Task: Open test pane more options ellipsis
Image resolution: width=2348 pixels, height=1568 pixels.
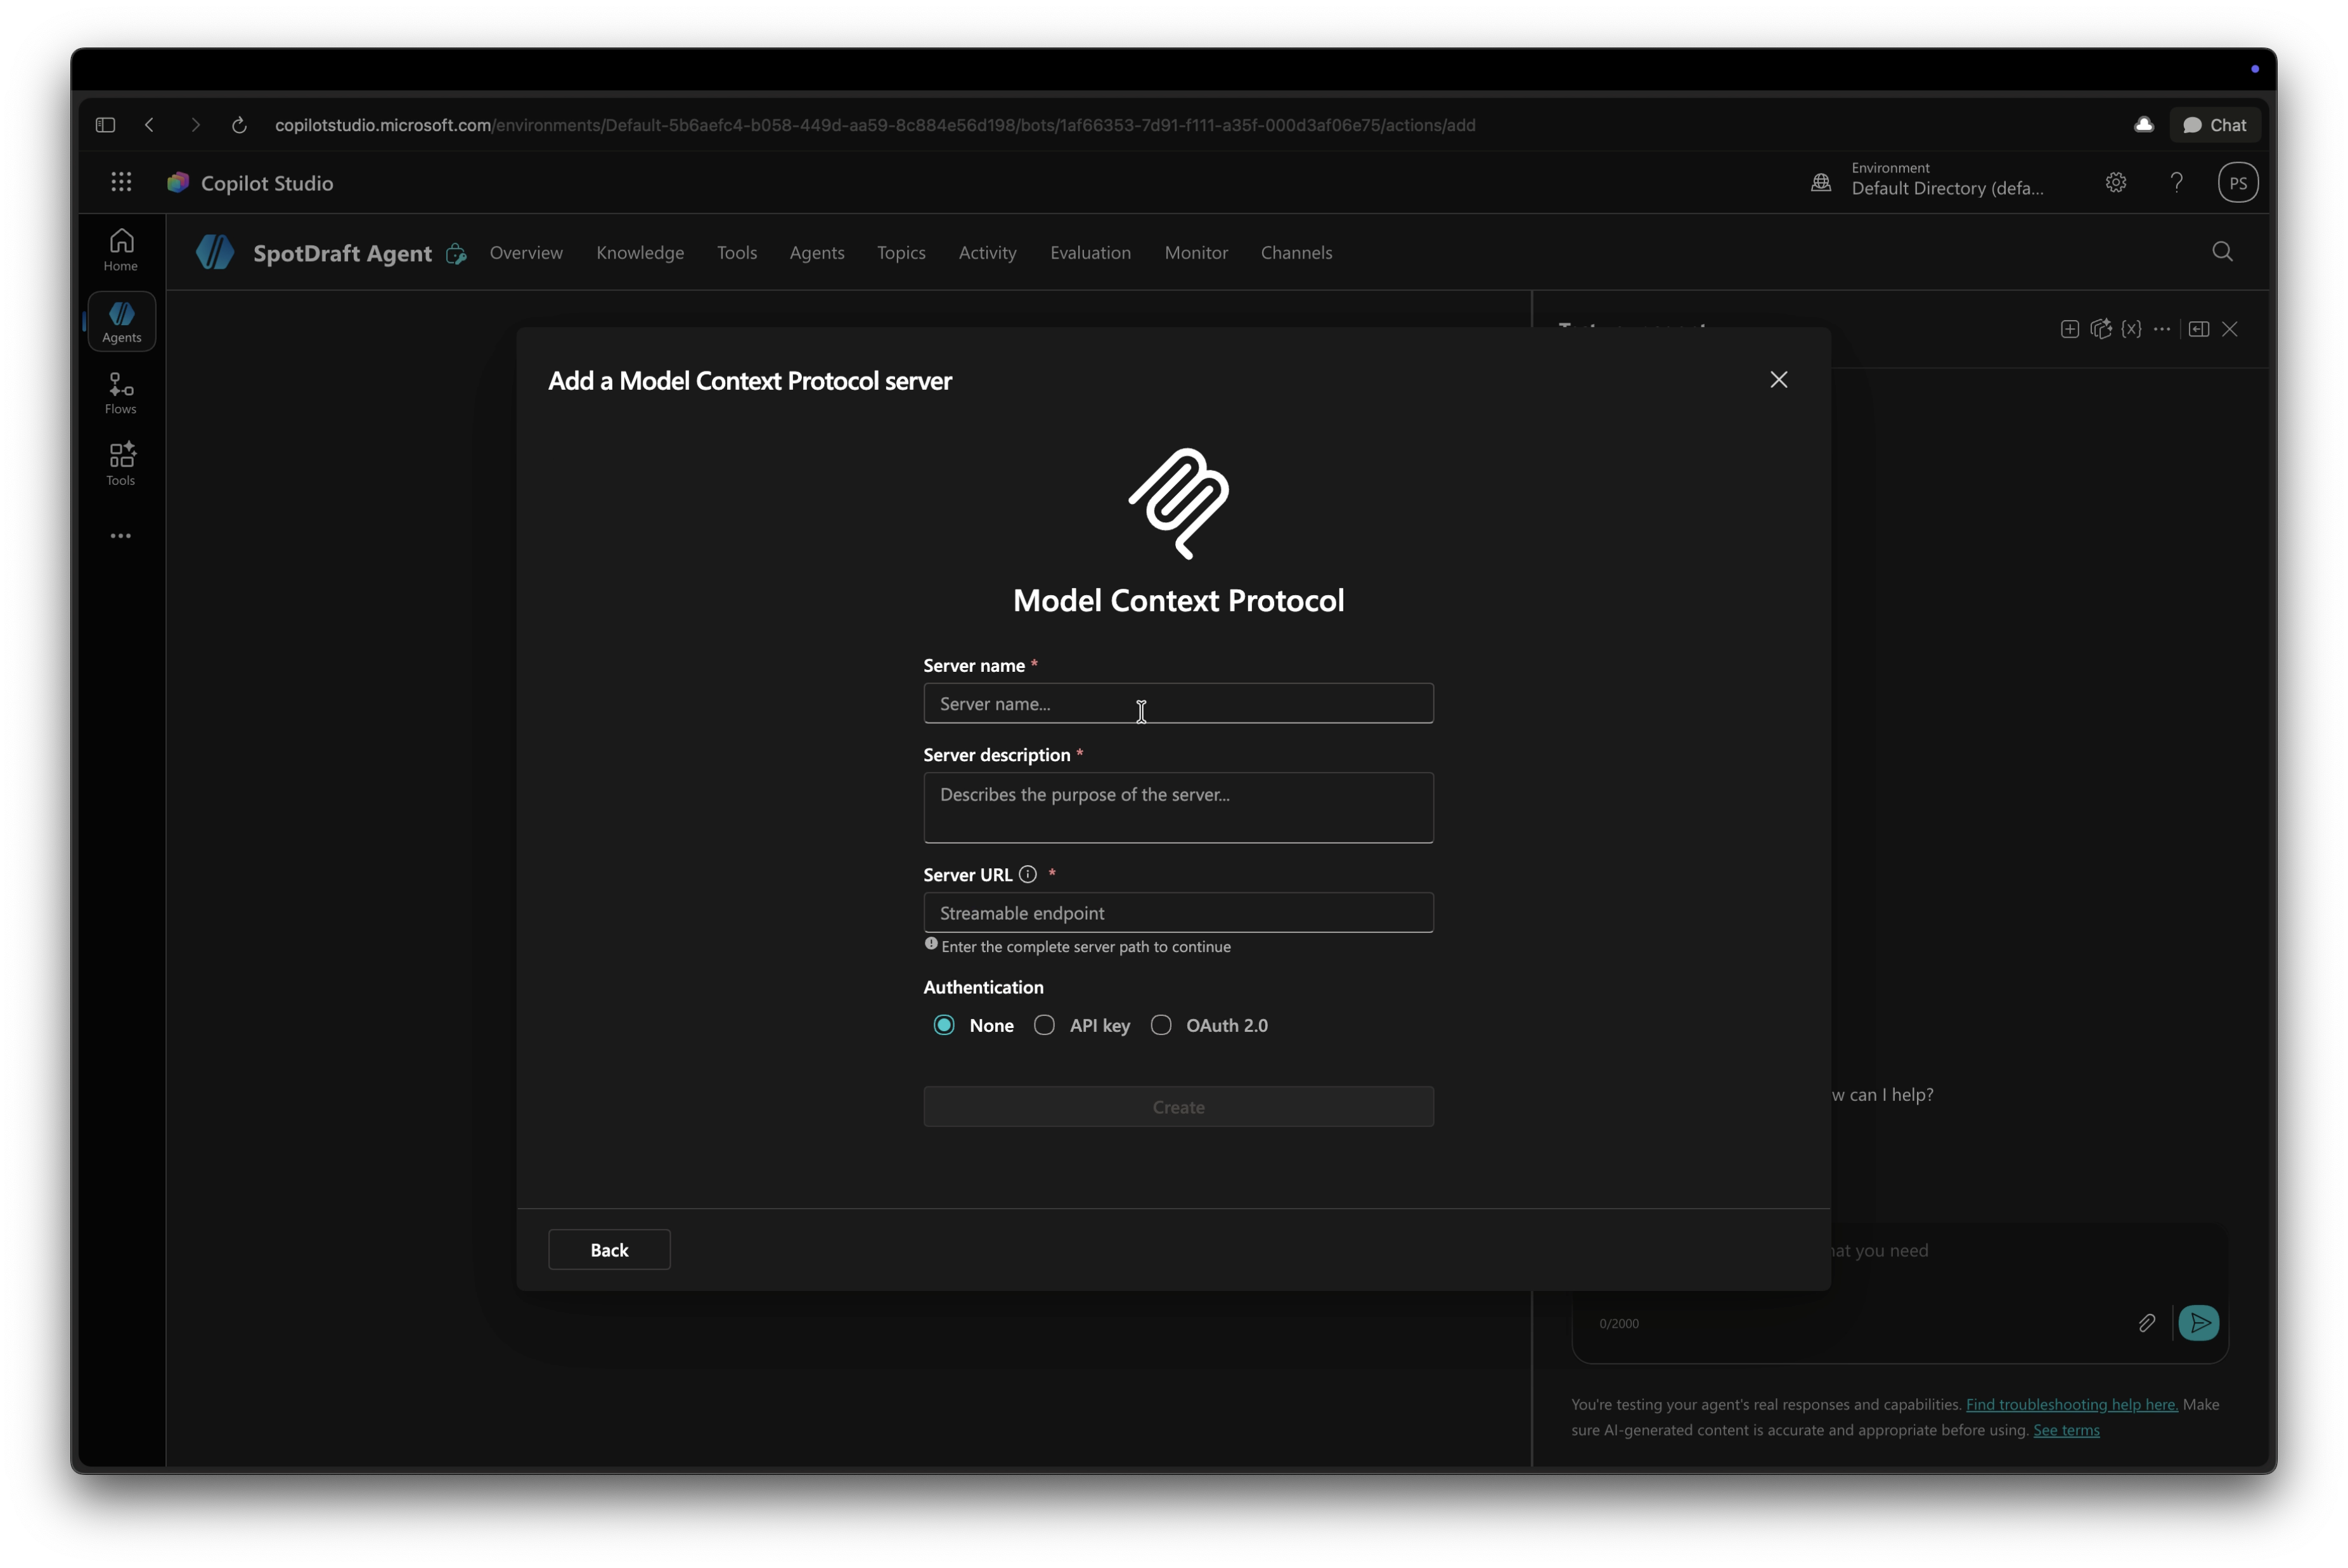Action: (x=2162, y=329)
